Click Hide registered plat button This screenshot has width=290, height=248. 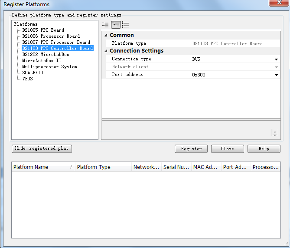(42, 149)
